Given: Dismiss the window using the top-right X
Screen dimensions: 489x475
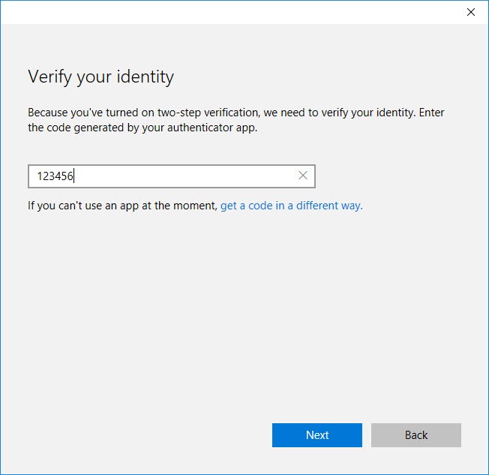Looking at the screenshot, I should tap(470, 12).
